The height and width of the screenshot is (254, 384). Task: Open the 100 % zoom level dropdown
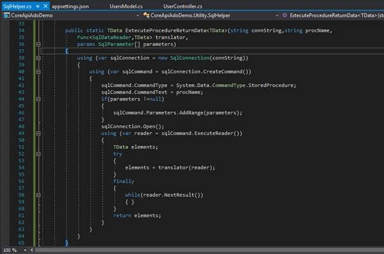pos(25,250)
